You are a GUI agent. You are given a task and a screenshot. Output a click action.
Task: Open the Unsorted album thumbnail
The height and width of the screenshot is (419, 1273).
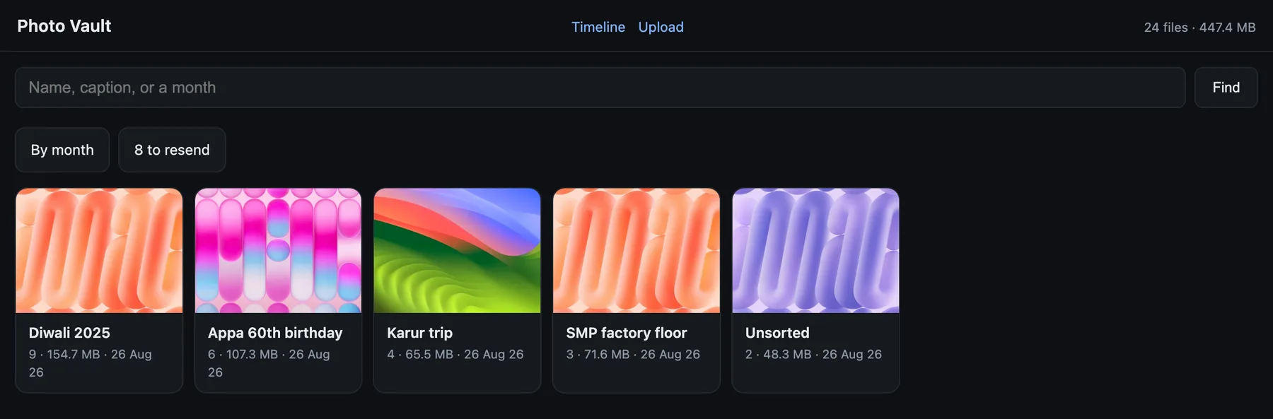click(815, 251)
